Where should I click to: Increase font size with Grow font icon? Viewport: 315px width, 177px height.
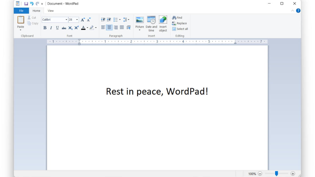(x=83, y=20)
